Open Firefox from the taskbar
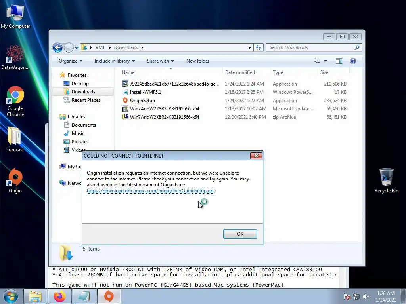Viewport: 406px width, 304px height. [x=59, y=296]
